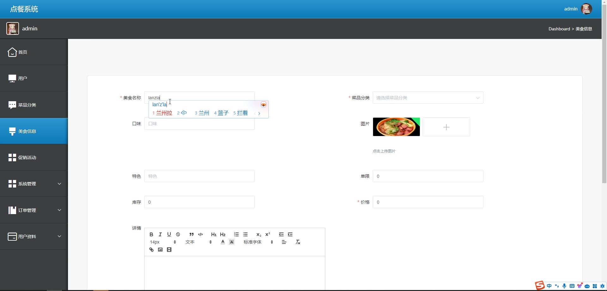Apply strikethrough formatting in the editor
The image size is (607, 291).
click(178, 234)
